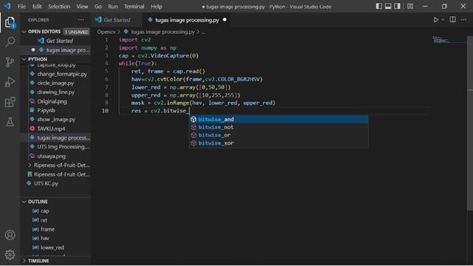The image size is (473, 266).
Task: Open the Run menu
Action: [x=113, y=7]
